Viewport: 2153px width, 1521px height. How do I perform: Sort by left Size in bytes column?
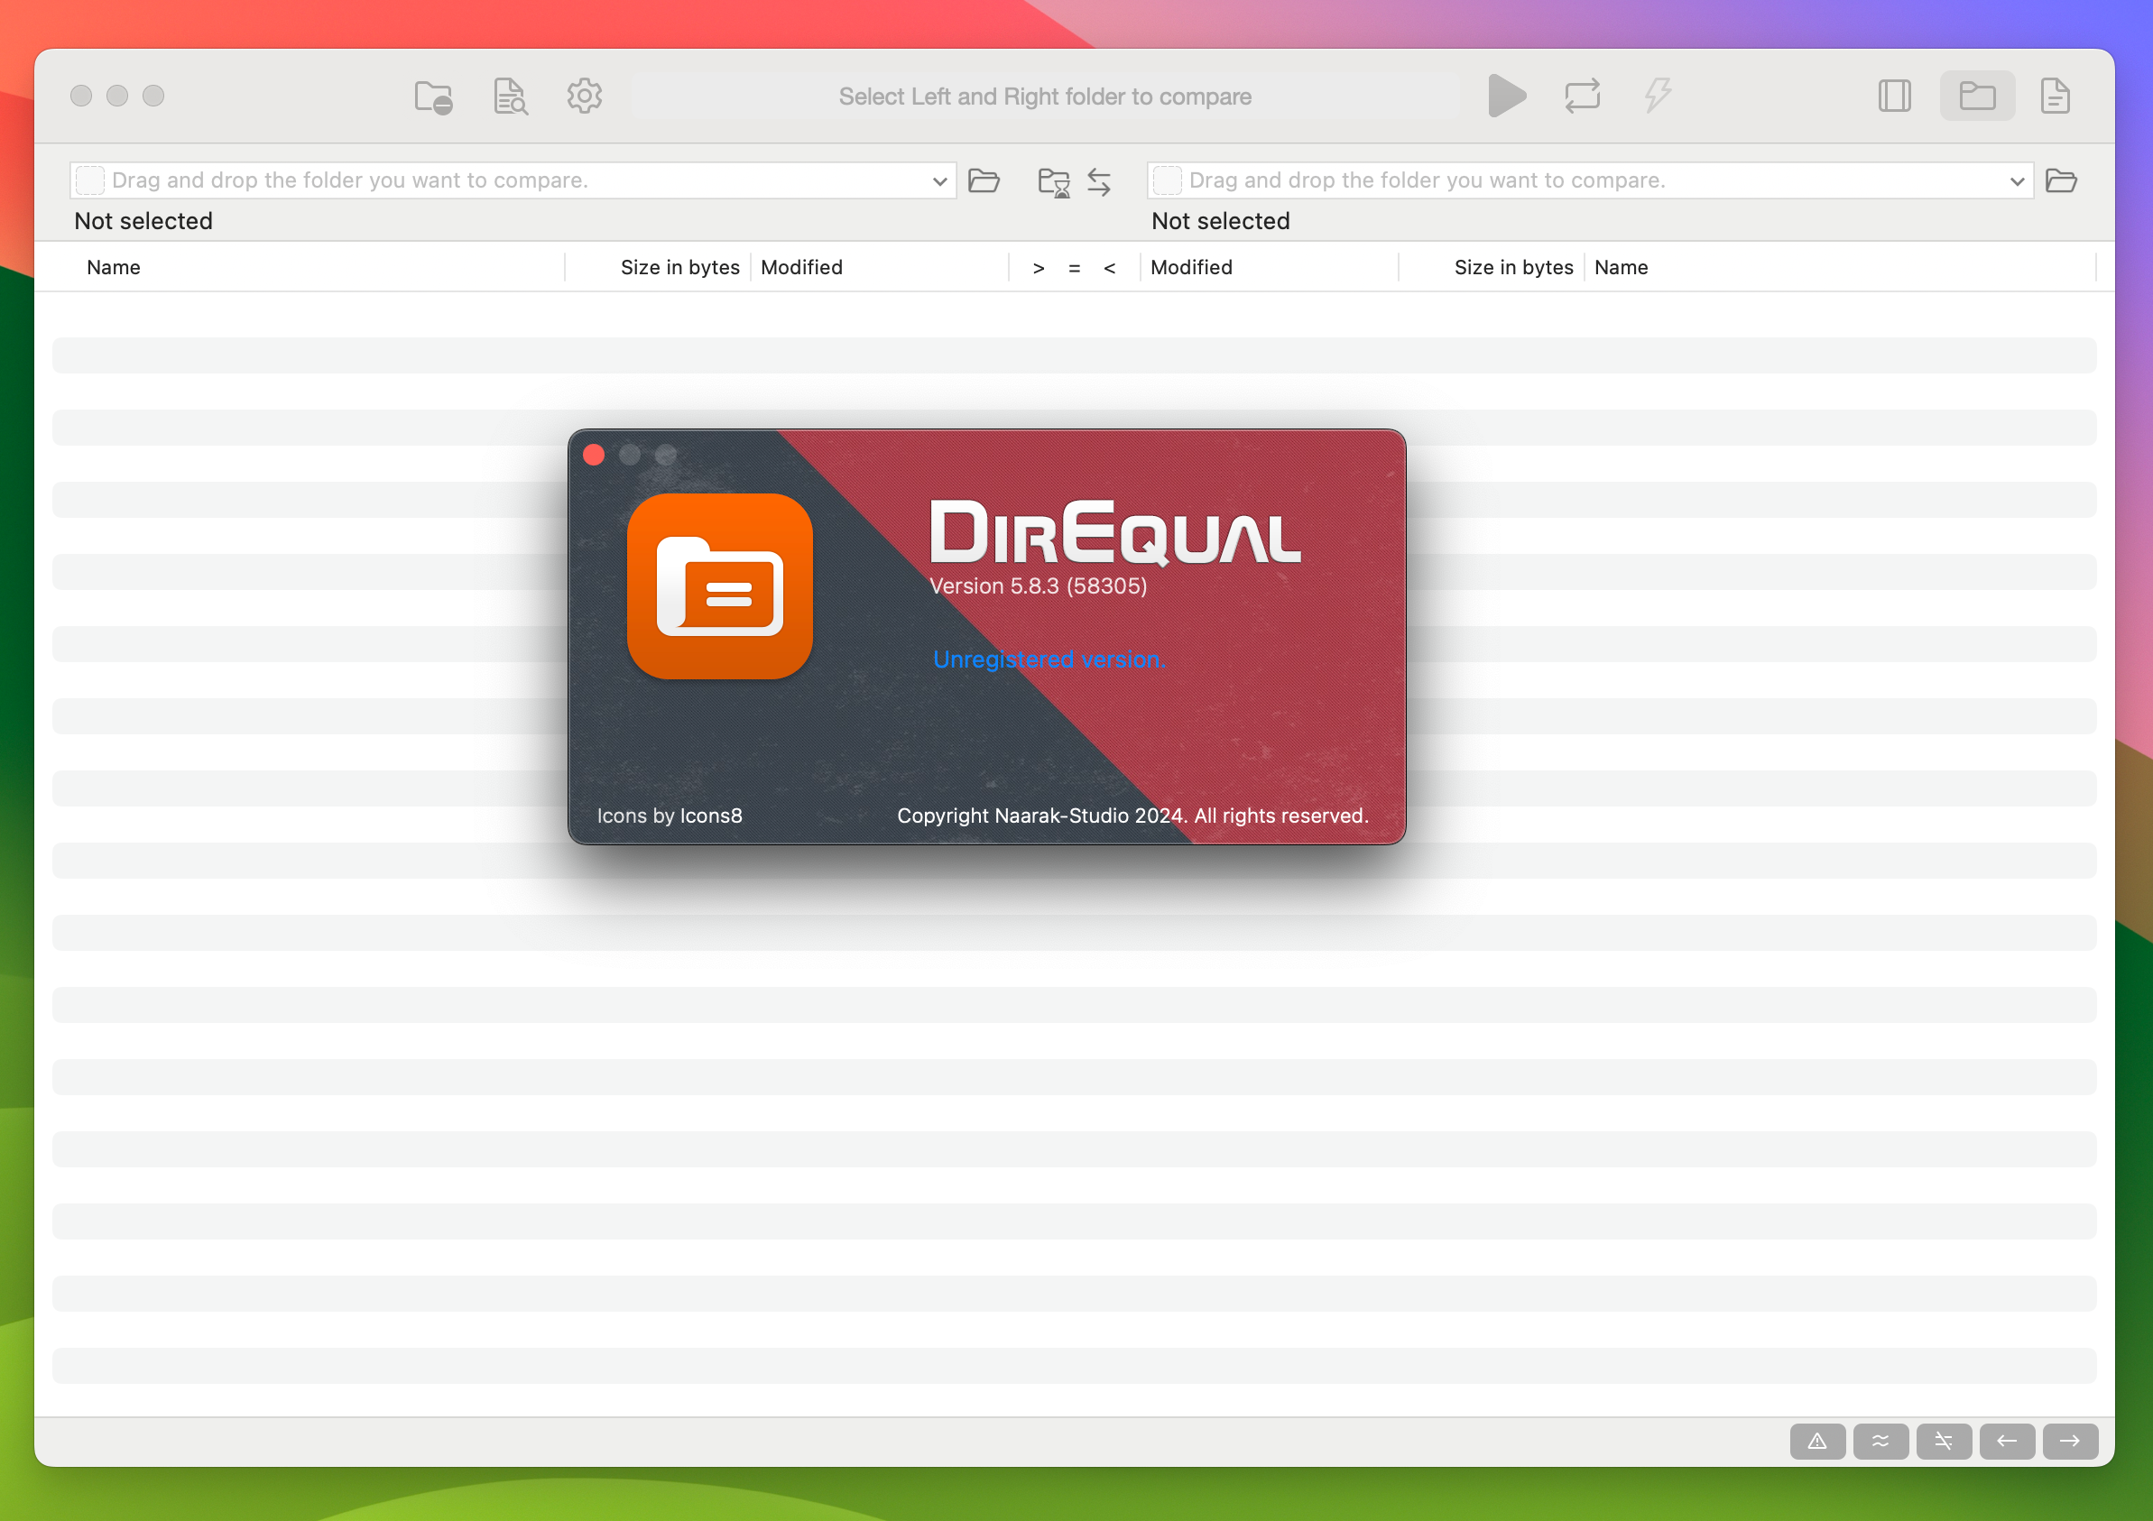click(x=679, y=267)
